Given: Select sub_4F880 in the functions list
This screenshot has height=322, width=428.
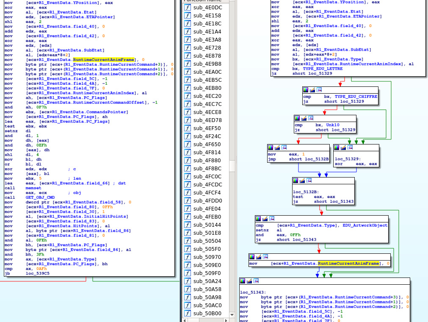Looking at the screenshot, I should tap(207, 160).
